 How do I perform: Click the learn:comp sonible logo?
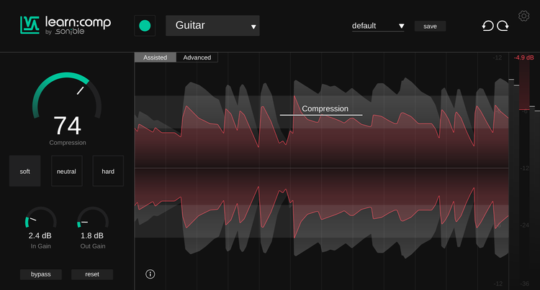point(66,26)
